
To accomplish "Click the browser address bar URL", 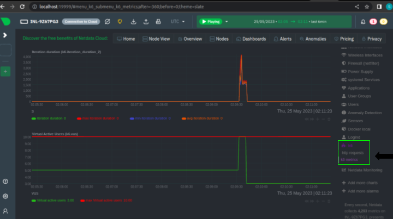I will tap(122, 7).
